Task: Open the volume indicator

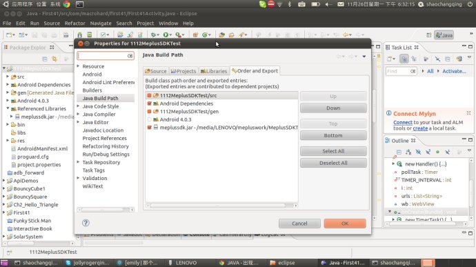Action: tap(328, 4)
